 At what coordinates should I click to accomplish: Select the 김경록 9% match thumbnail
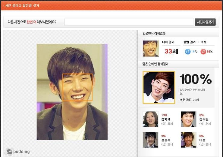click(x=150, y=140)
